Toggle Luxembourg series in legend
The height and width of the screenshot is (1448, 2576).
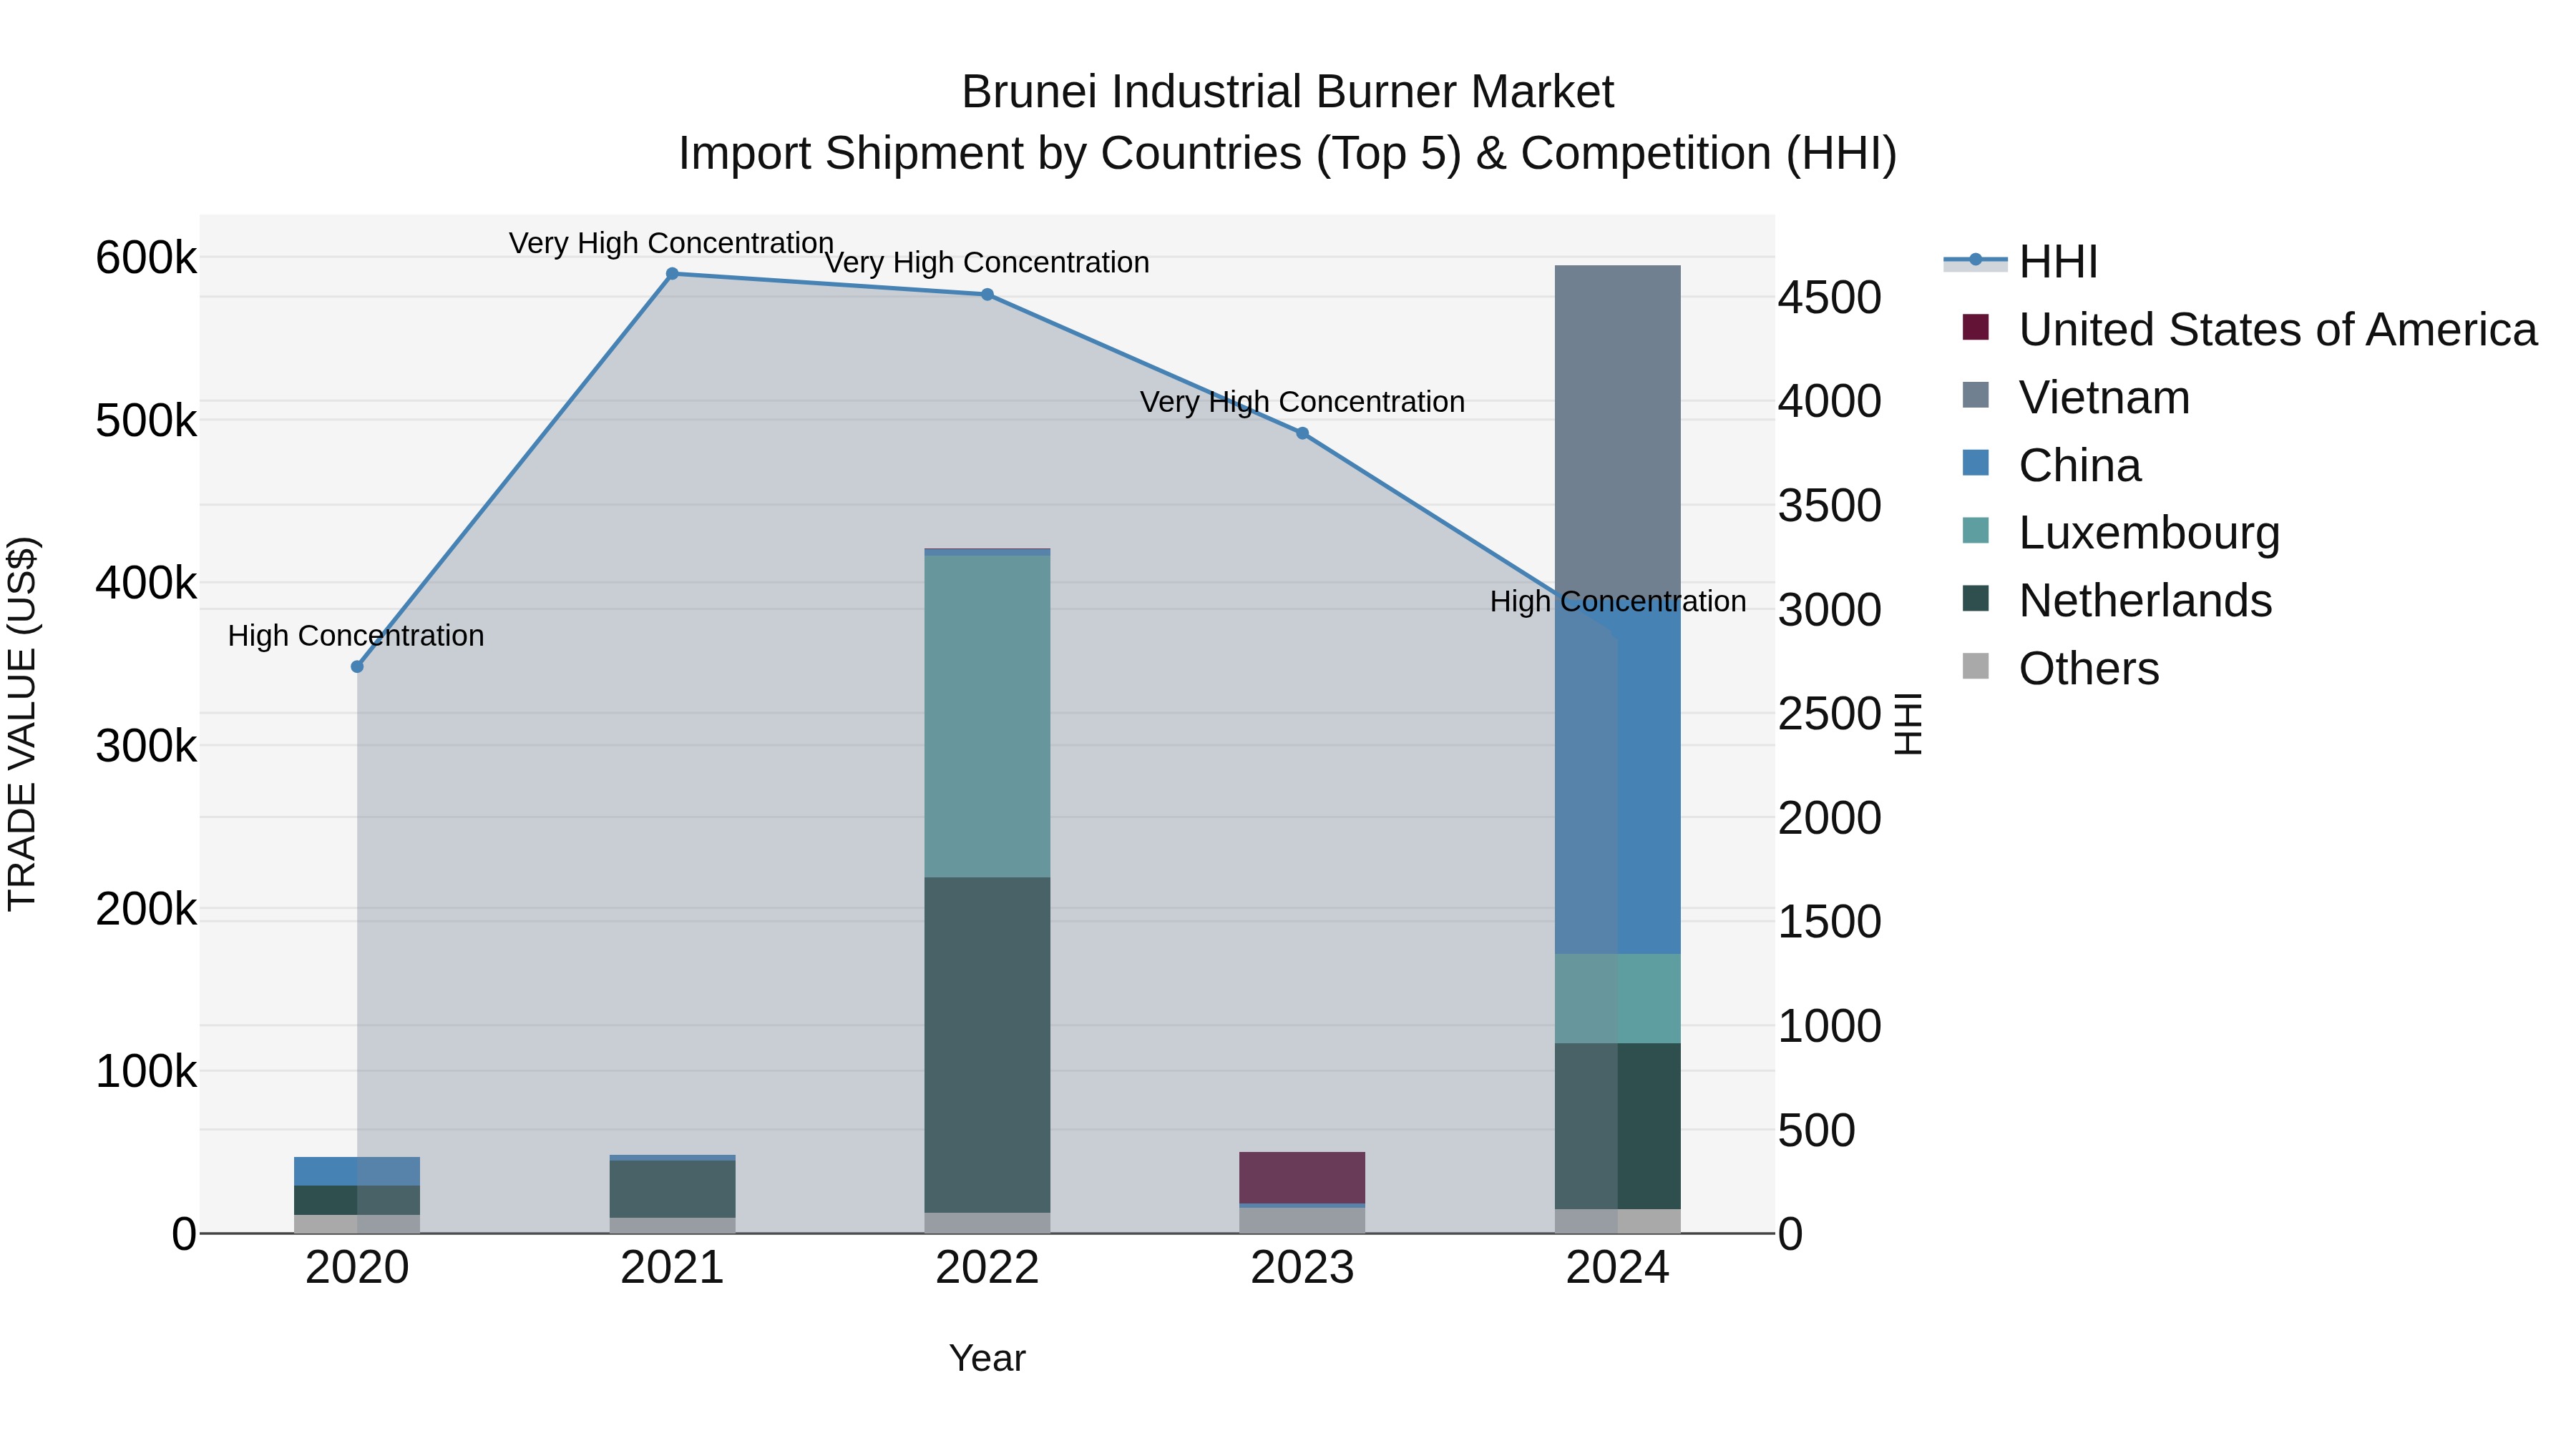coord(2120,533)
